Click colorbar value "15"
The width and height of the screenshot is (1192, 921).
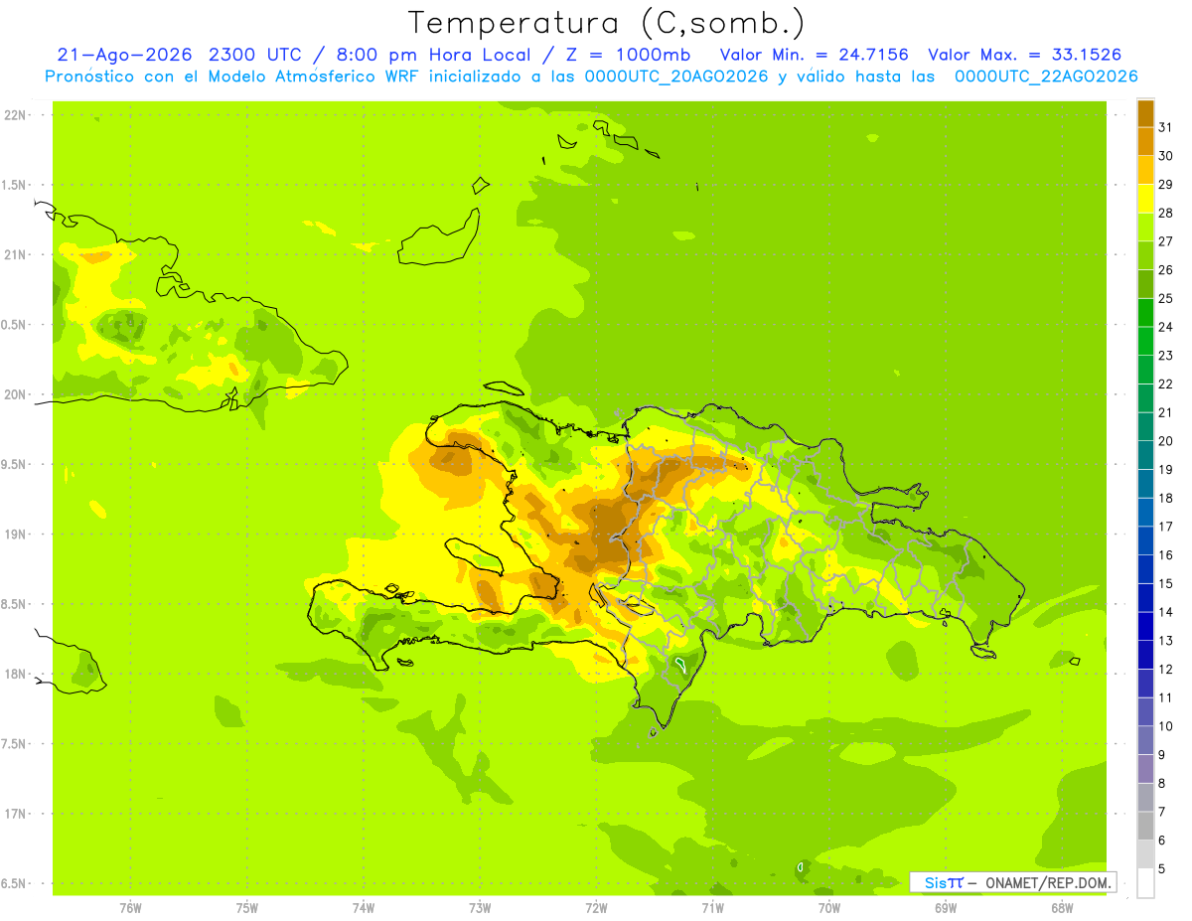tap(1166, 583)
